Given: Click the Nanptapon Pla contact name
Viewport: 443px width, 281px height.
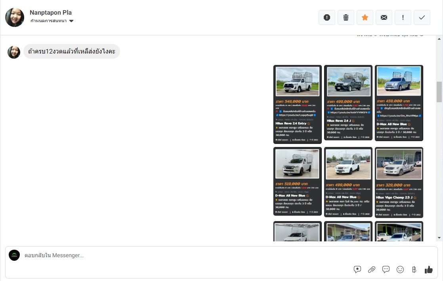Looking at the screenshot, I should [51, 12].
